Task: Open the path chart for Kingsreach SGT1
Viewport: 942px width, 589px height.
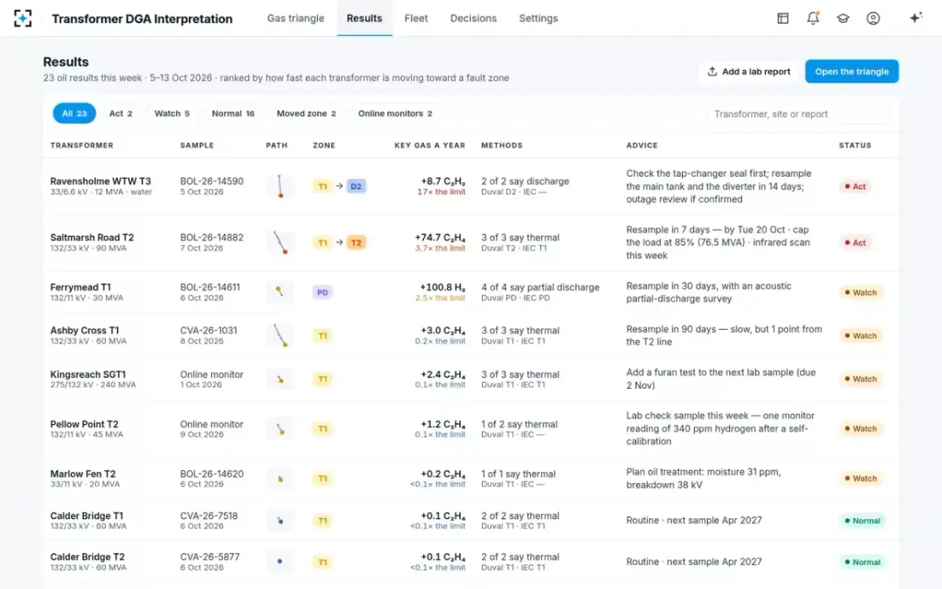Action: (x=280, y=379)
